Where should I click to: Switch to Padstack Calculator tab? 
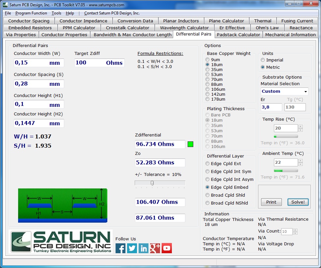(x=238, y=35)
